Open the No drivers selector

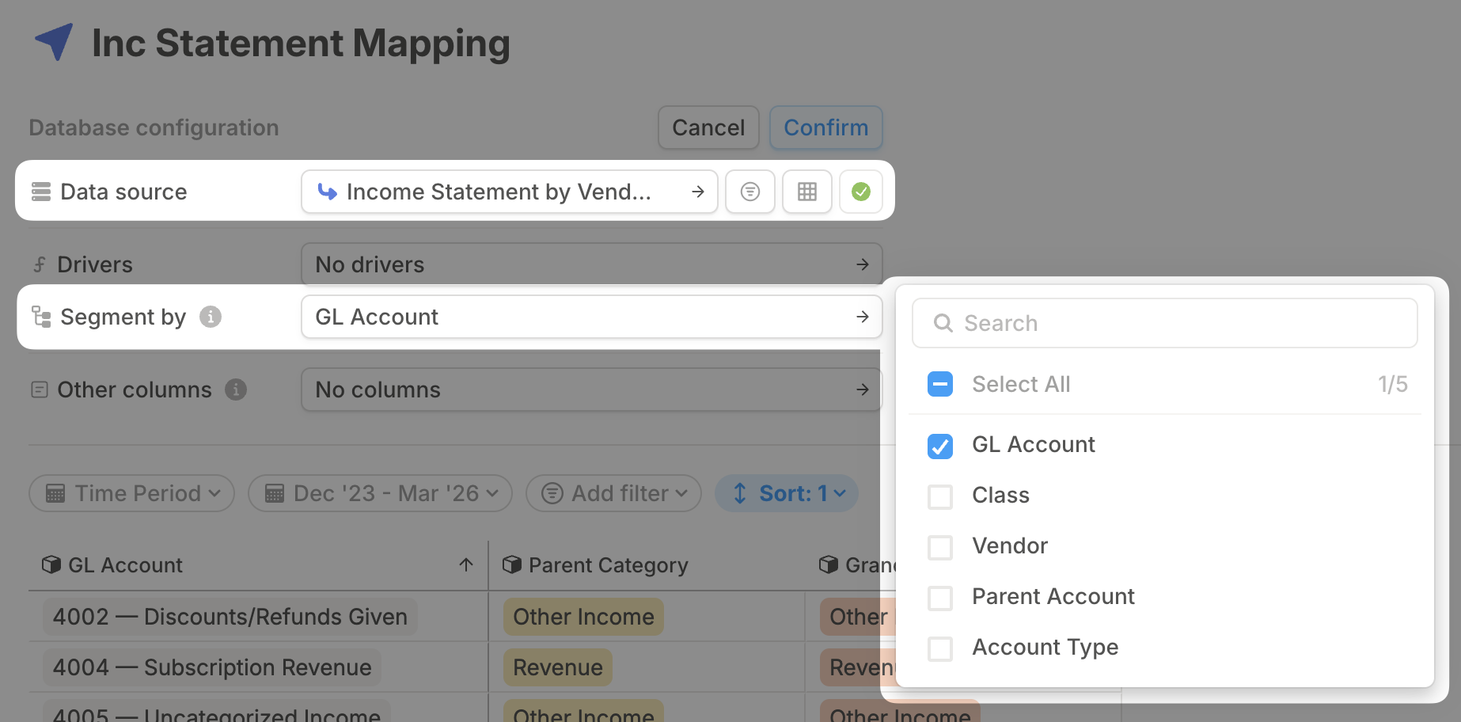pos(592,264)
